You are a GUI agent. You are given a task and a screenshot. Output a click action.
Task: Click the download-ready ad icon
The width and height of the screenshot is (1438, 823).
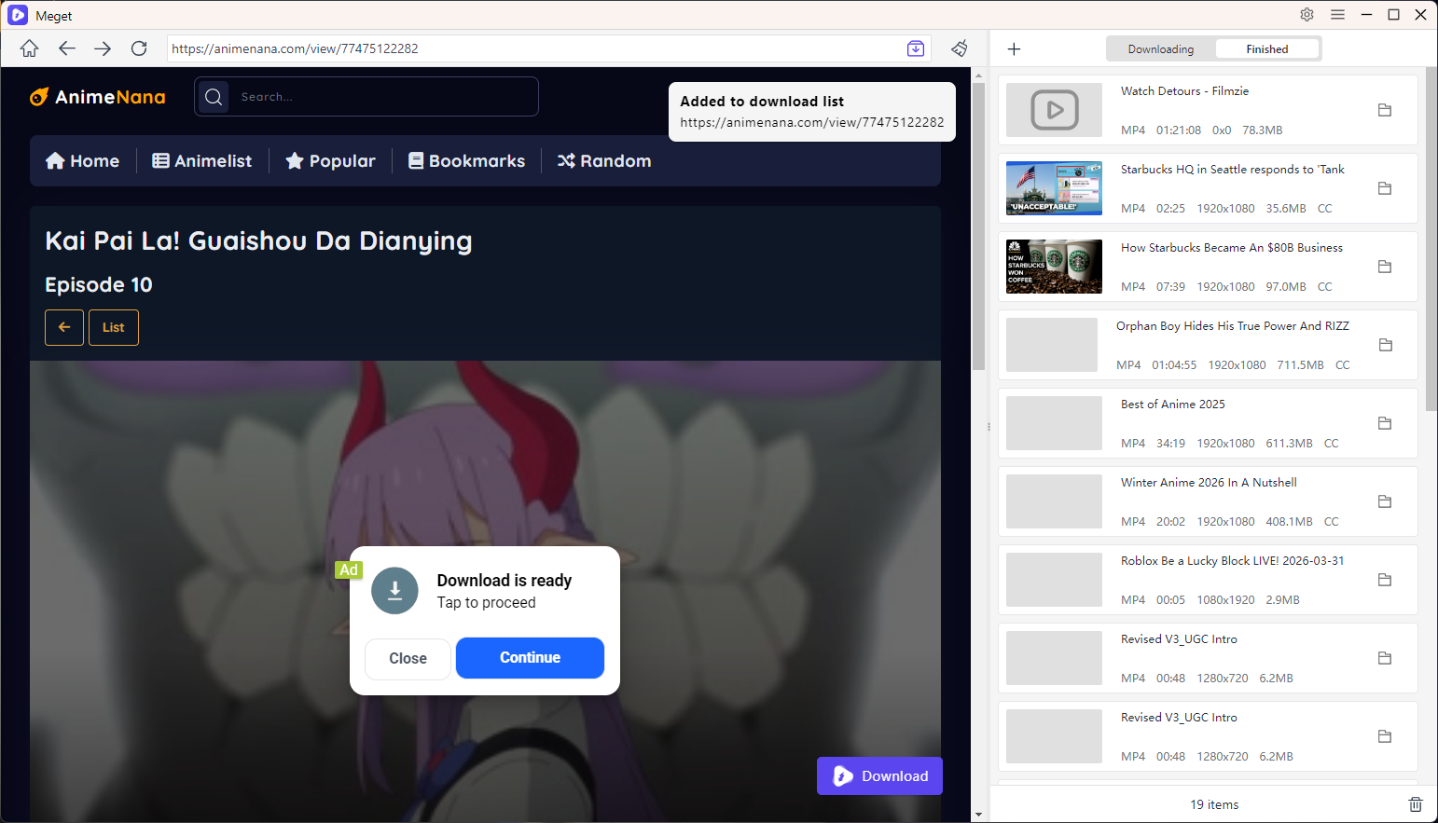coord(394,591)
